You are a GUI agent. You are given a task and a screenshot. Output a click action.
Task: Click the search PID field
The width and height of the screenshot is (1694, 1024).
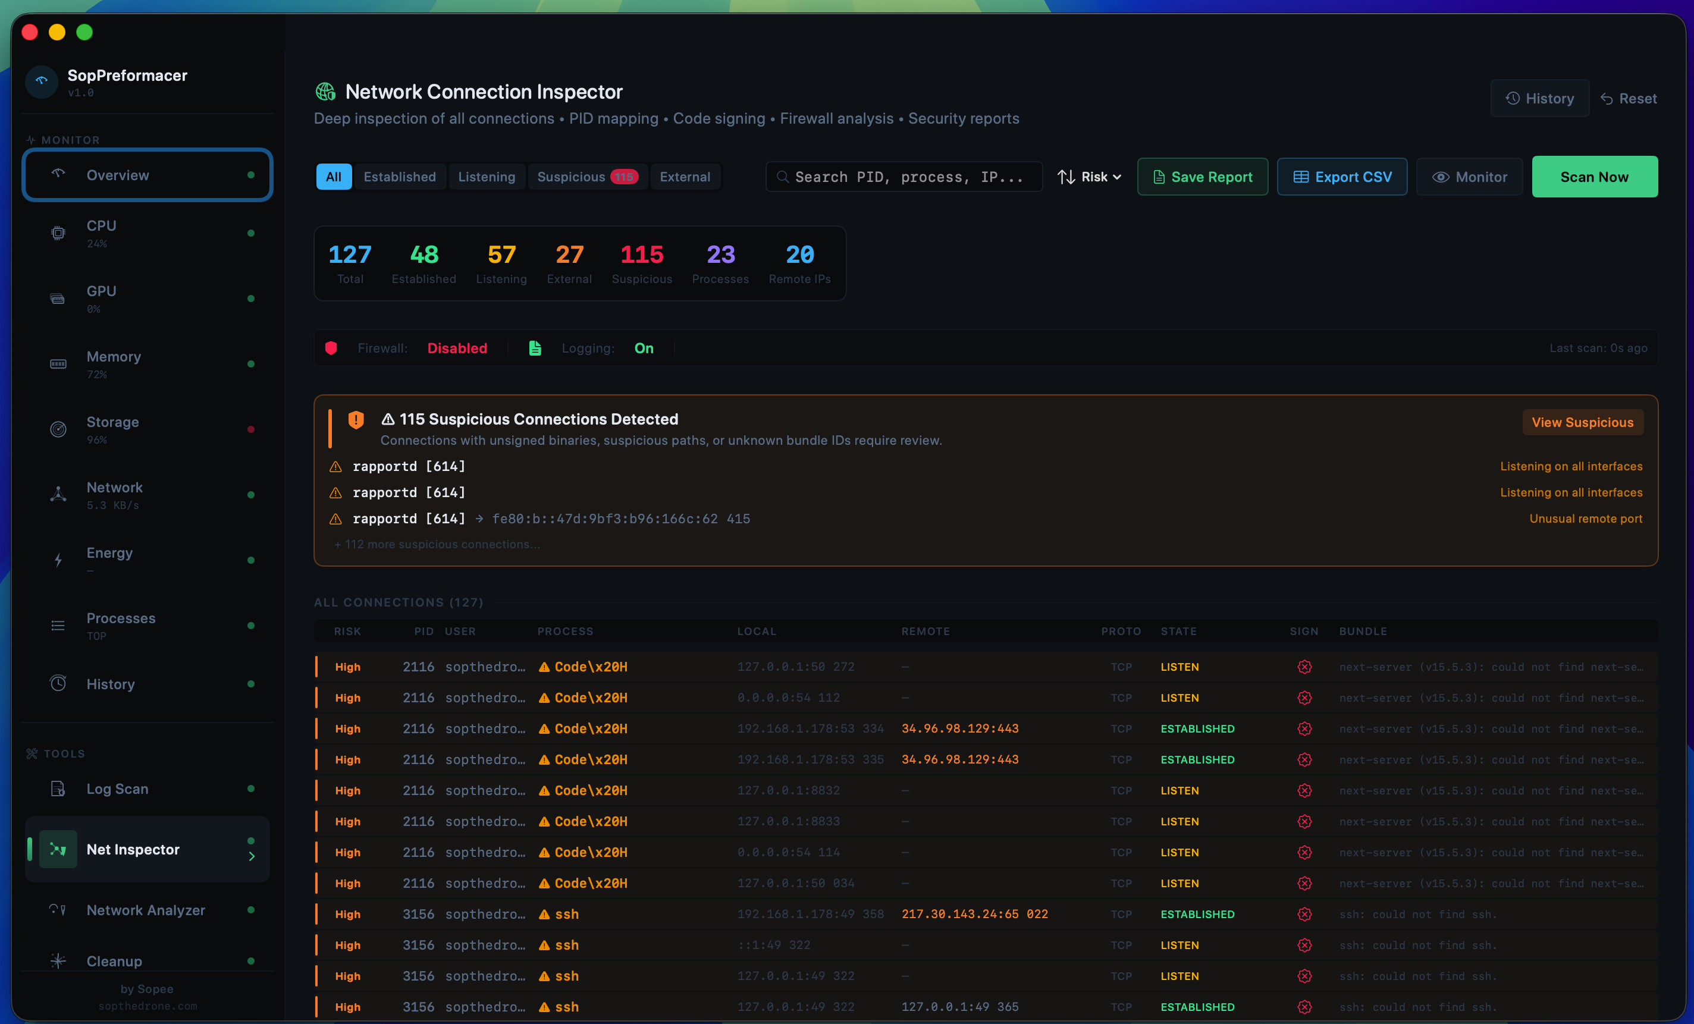click(903, 177)
